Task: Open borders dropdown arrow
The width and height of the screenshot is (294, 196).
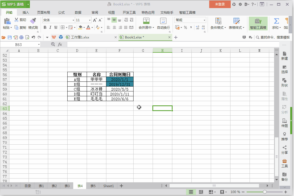Action: click(66, 27)
